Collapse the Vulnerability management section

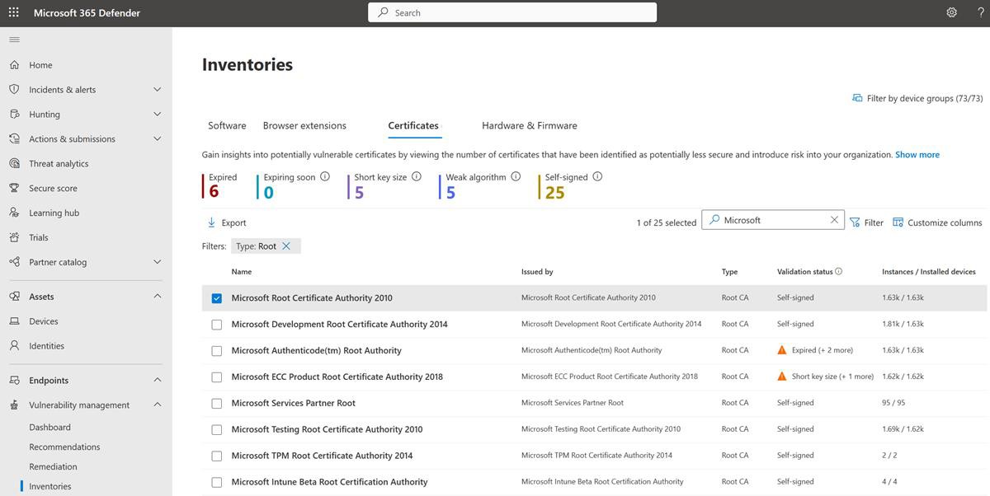pyautogui.click(x=157, y=405)
